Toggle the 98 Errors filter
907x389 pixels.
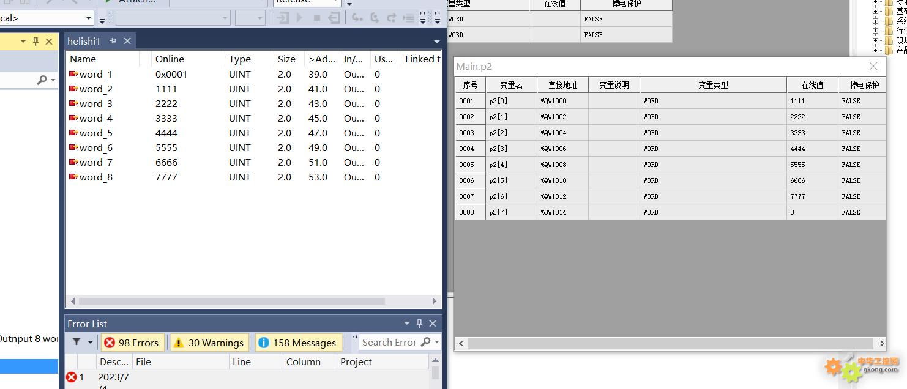[x=132, y=343]
